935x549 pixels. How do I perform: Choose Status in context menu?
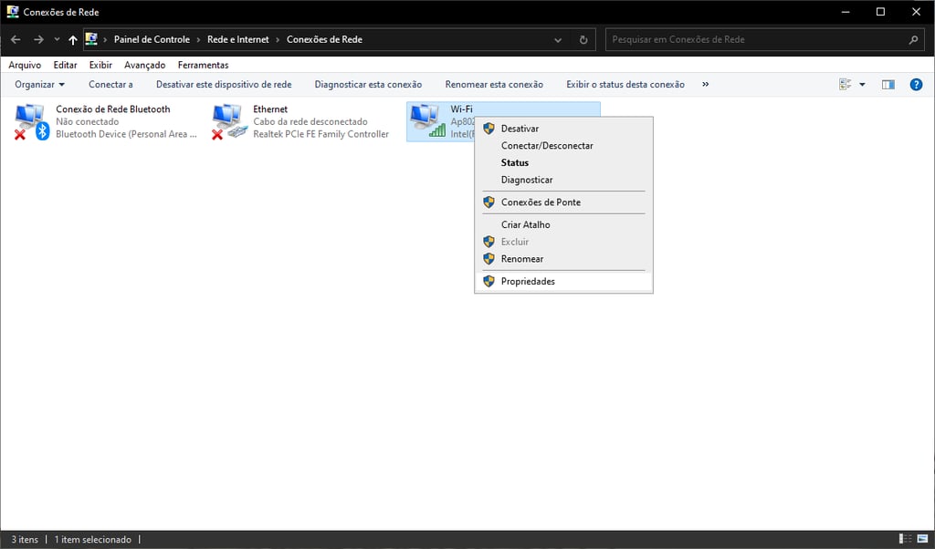563,162
